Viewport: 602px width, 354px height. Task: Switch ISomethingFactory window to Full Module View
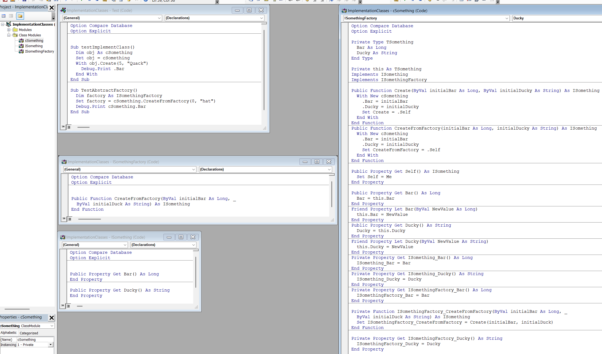70,219
